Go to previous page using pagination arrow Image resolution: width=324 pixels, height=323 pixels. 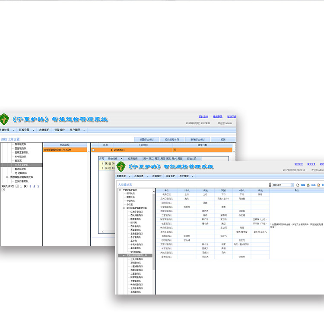(x=17, y=186)
